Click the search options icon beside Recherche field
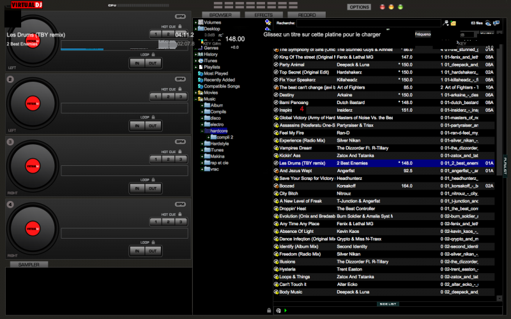Screen dimensions: 511x319 tap(269, 22)
